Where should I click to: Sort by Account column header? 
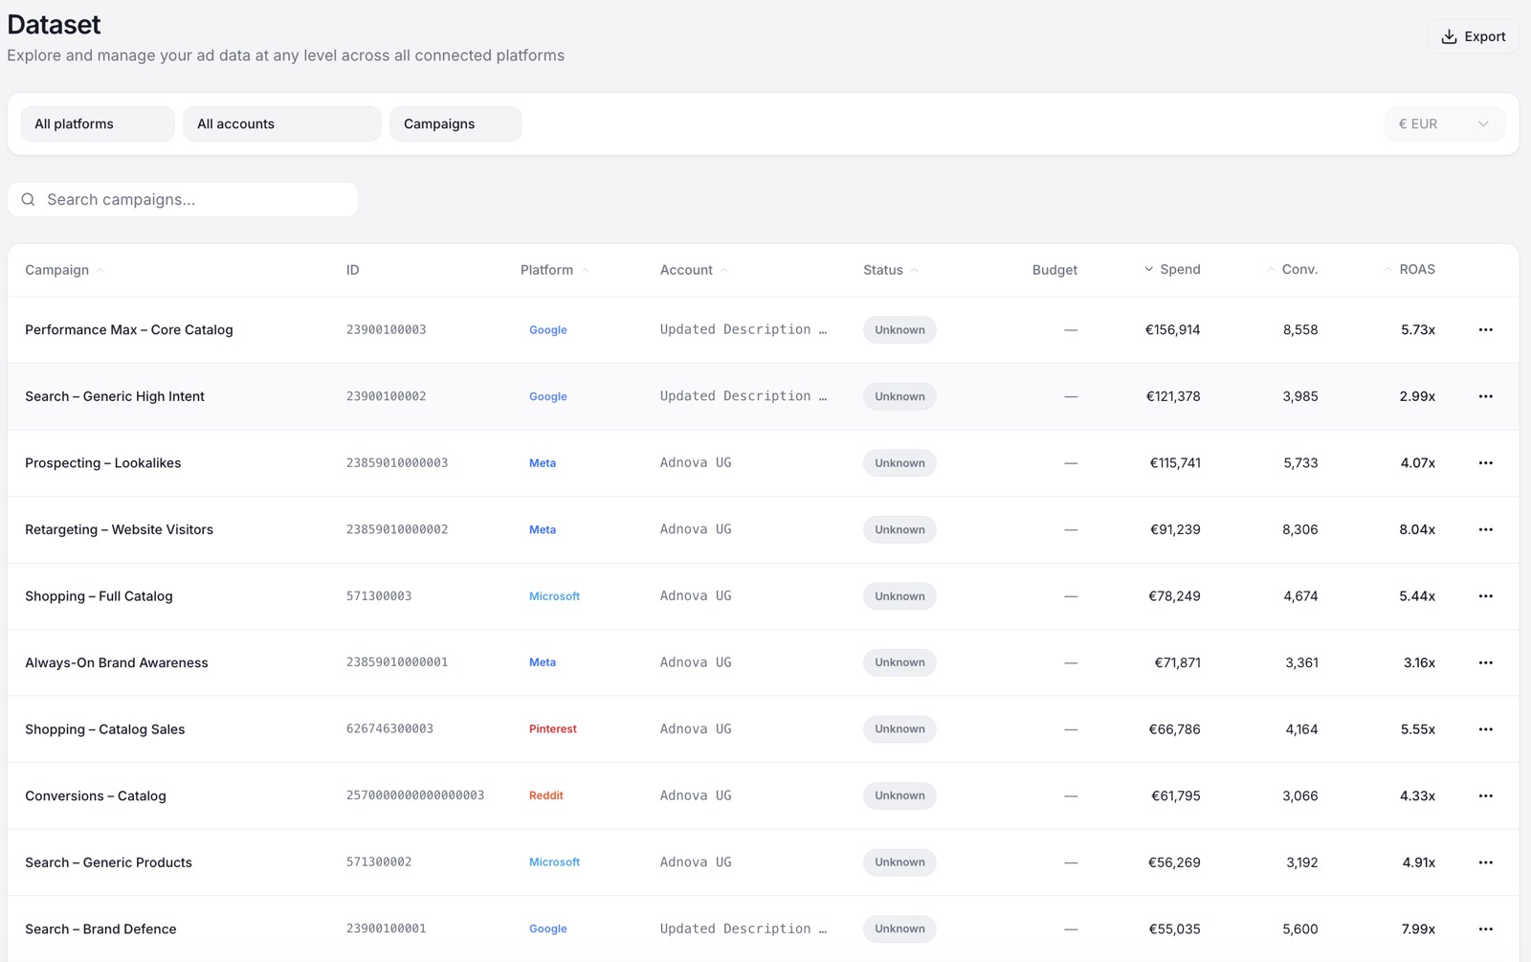[x=694, y=270]
